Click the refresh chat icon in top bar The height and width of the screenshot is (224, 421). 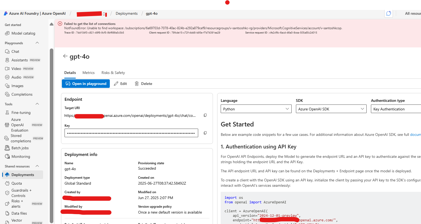(x=389, y=13)
